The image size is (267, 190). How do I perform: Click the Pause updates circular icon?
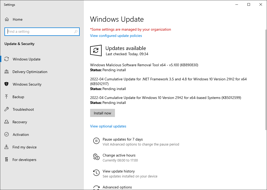click(96, 141)
